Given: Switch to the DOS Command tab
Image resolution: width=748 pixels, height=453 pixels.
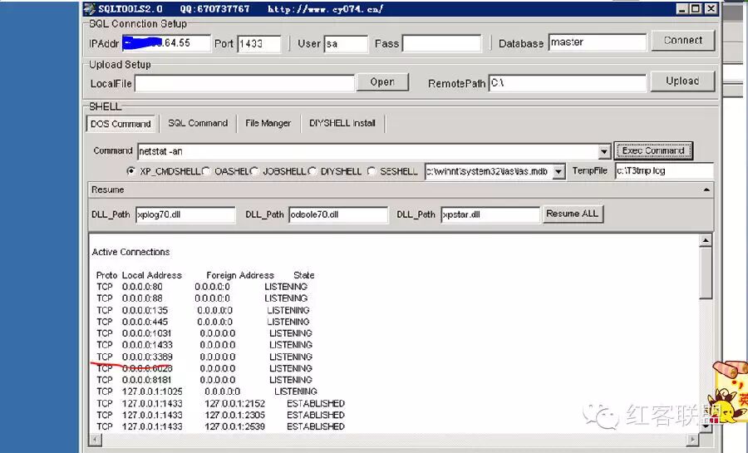Looking at the screenshot, I should point(121,124).
